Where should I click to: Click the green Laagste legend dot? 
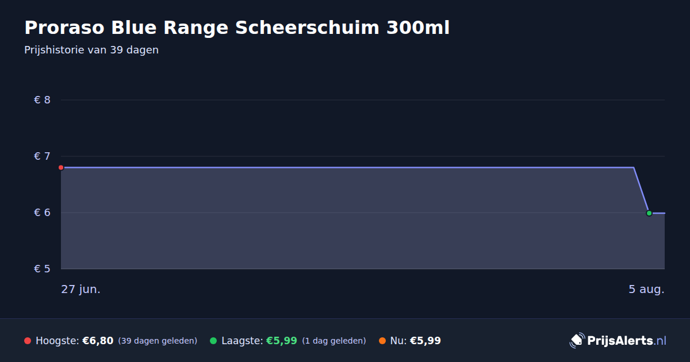coord(213,341)
